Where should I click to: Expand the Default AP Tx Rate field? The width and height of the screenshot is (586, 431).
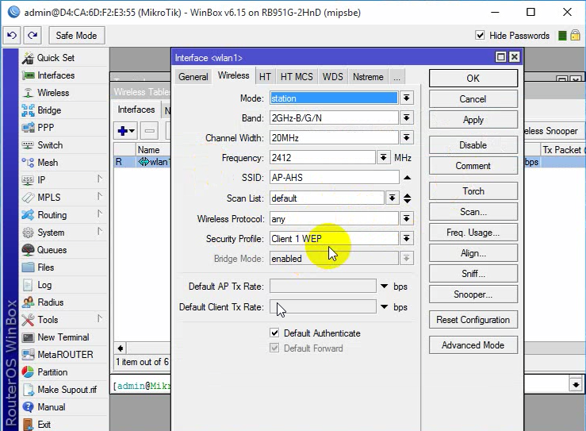(384, 287)
